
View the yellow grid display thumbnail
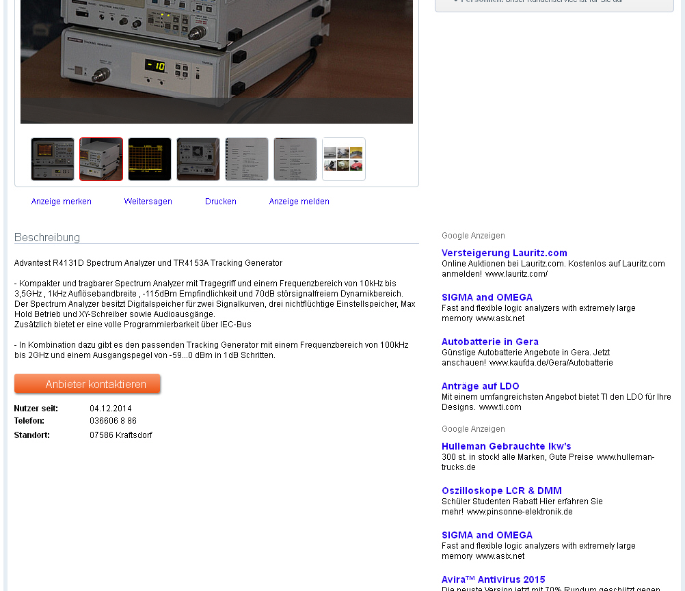150,159
